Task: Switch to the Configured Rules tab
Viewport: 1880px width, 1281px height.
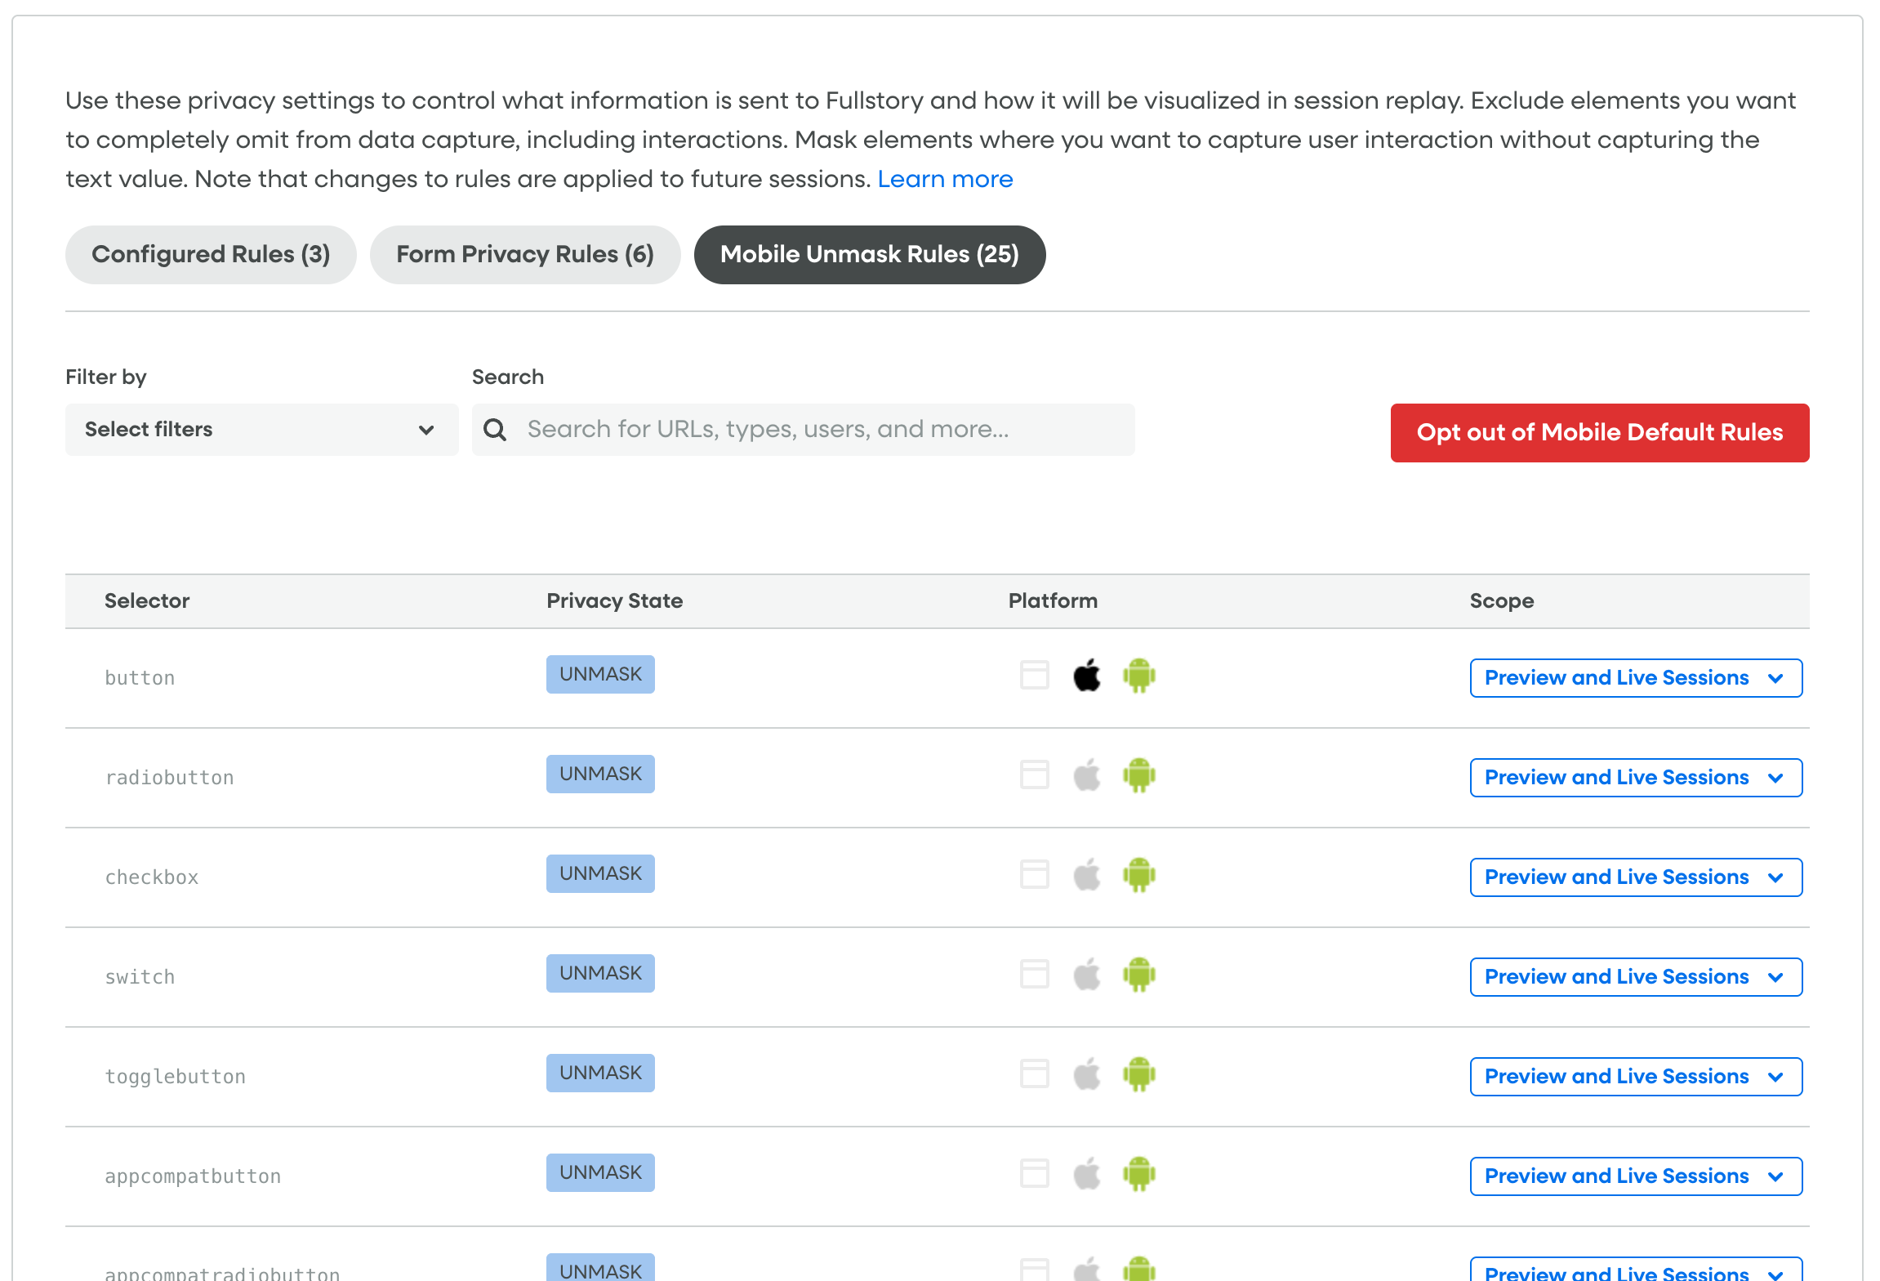Action: click(x=211, y=254)
